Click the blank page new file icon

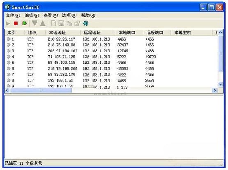coord(53,23)
